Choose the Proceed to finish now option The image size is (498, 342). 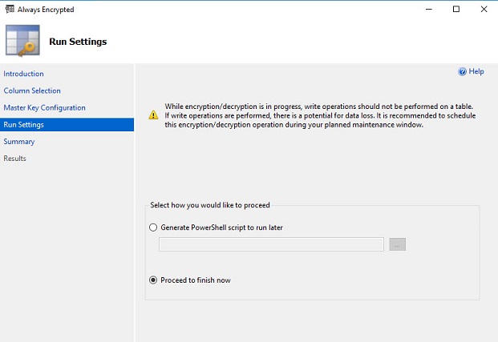(x=154, y=280)
